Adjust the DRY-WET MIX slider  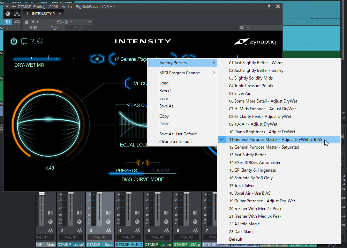(47, 59)
